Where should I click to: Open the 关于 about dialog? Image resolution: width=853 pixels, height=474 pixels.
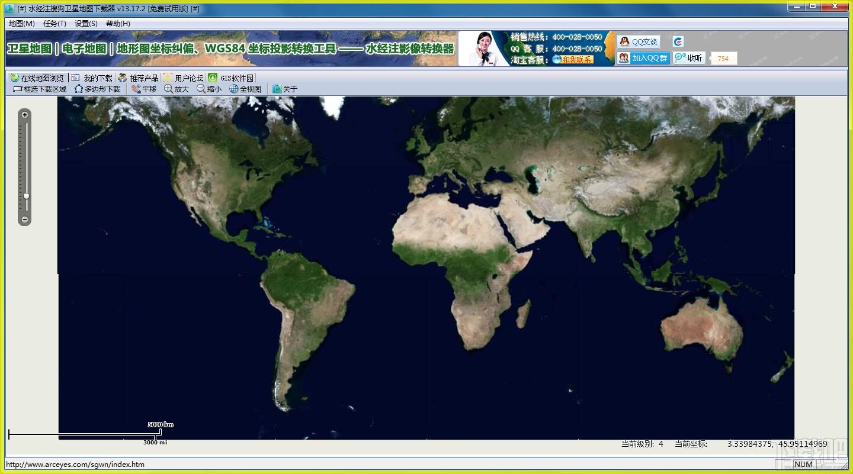pos(285,89)
